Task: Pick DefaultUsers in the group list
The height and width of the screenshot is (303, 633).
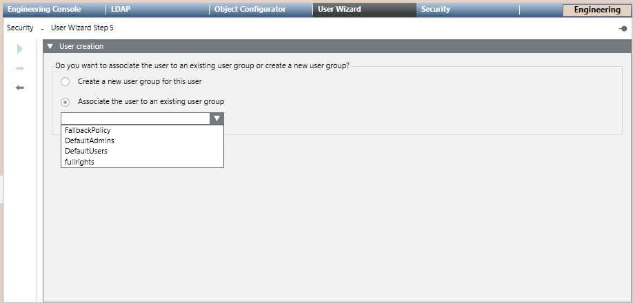Action: pyautogui.click(x=86, y=151)
